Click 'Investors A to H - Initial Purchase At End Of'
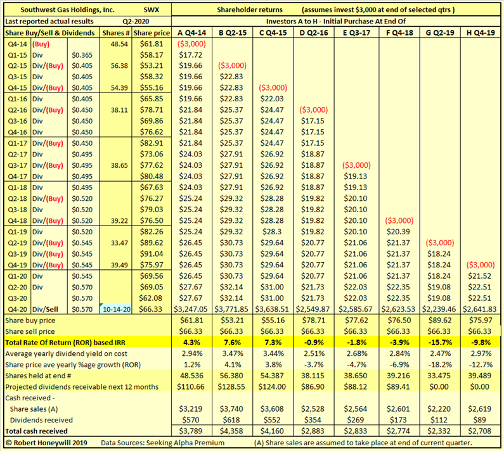 point(336,22)
